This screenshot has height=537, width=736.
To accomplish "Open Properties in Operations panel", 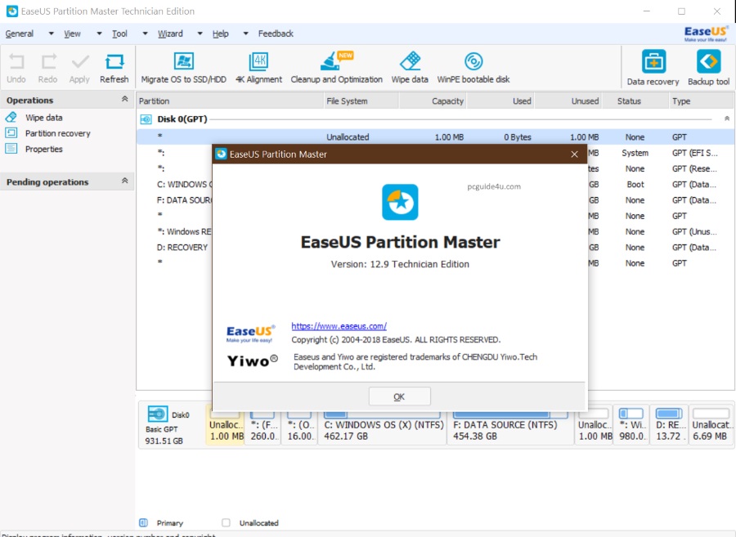I will pyautogui.click(x=43, y=149).
